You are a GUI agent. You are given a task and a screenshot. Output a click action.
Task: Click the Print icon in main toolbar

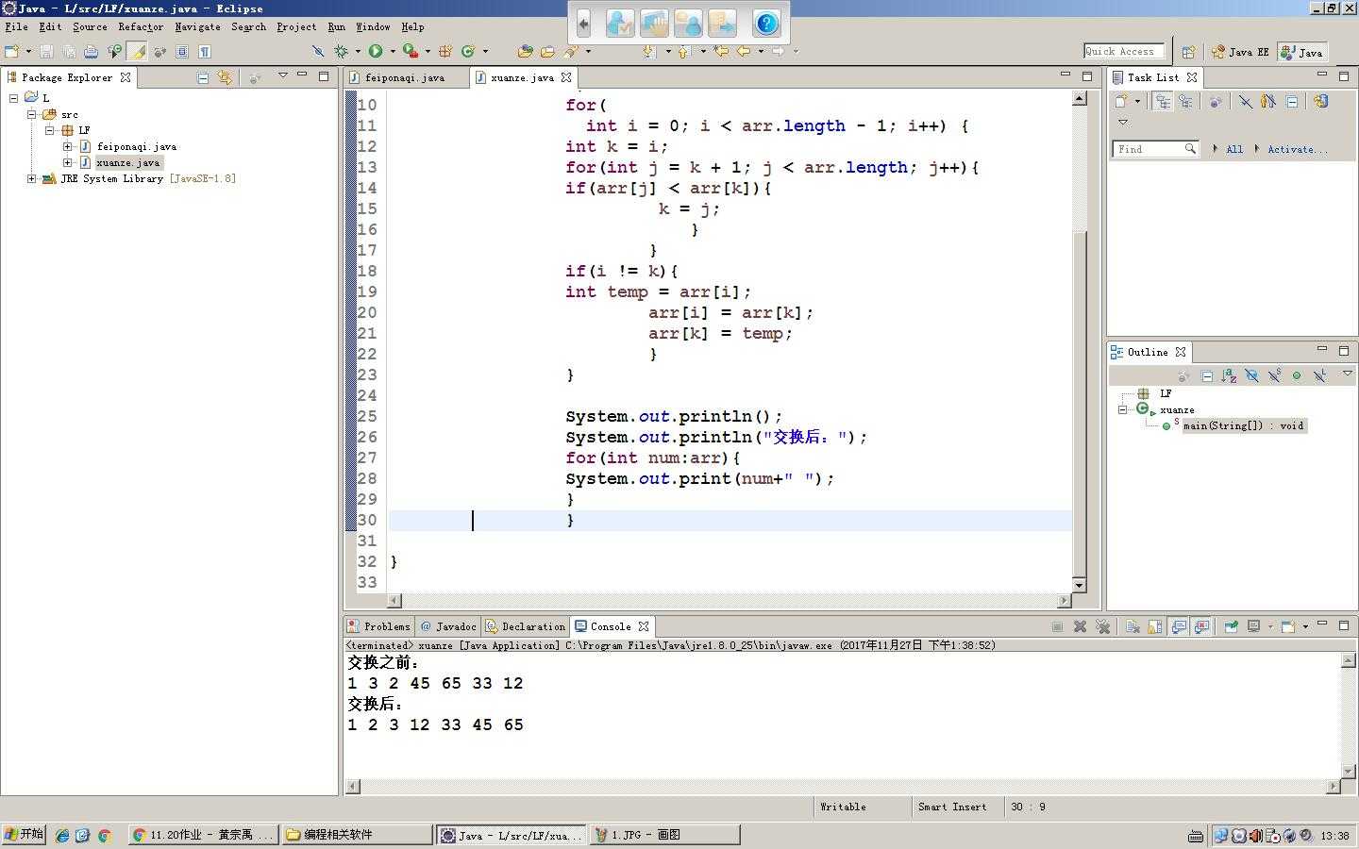pyautogui.click(x=91, y=52)
